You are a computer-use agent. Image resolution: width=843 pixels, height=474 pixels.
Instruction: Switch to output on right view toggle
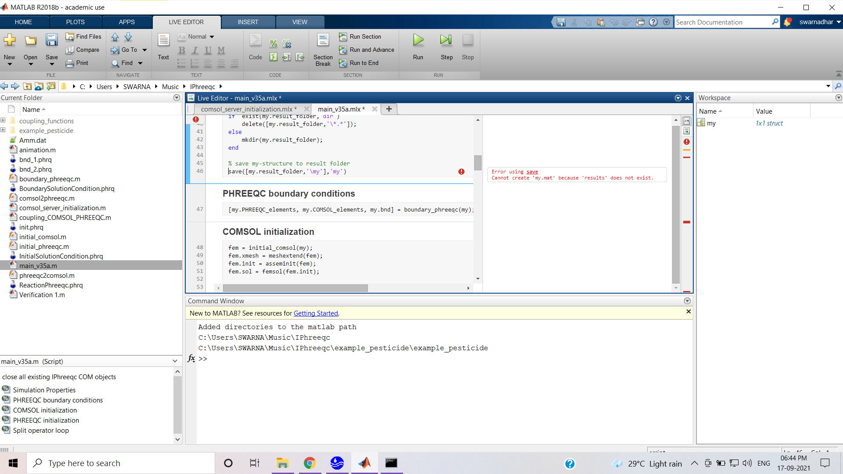[687, 122]
